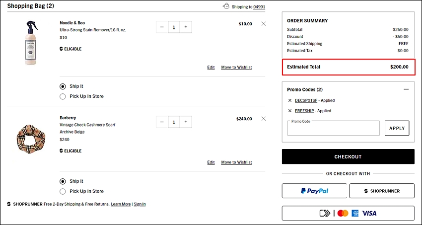Move the stain remover to Wishlist
Image resolution: width=422 pixels, height=225 pixels.
point(236,67)
